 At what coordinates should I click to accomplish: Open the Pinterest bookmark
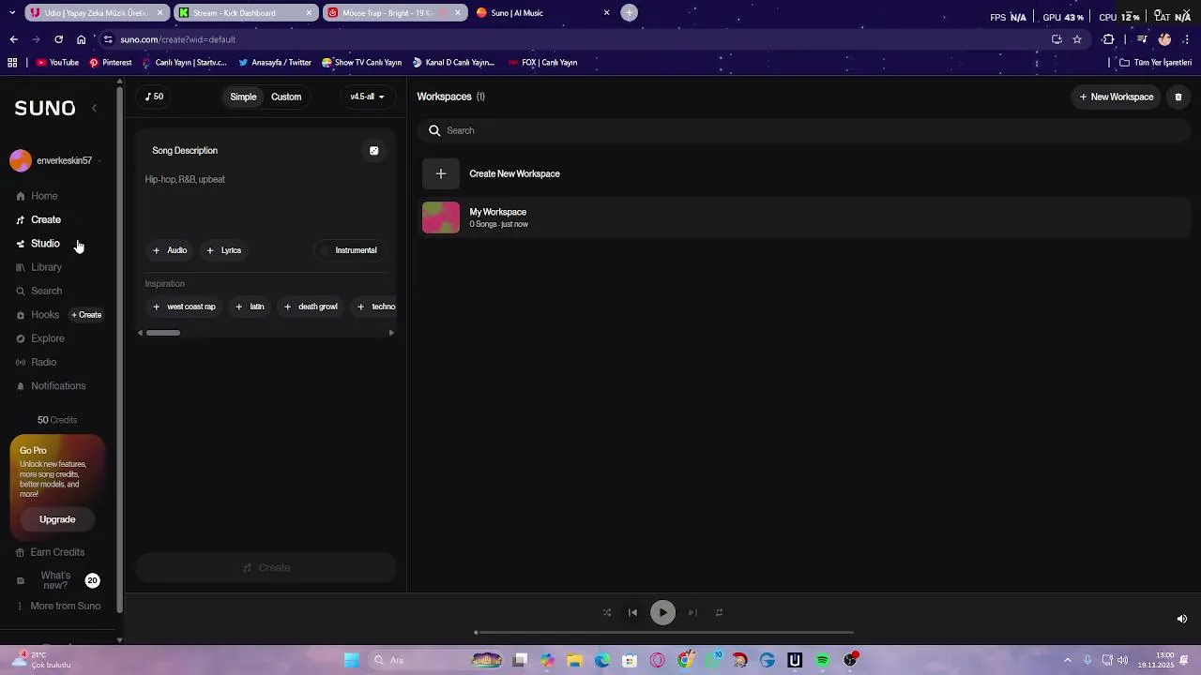tap(110, 63)
